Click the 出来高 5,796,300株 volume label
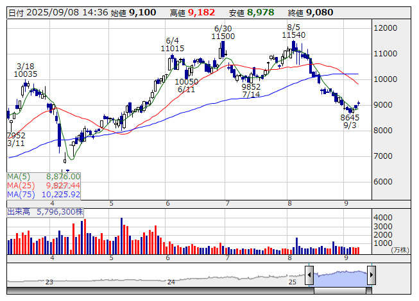Image resolution: width=419 pixels, height=301 pixels. [45, 212]
